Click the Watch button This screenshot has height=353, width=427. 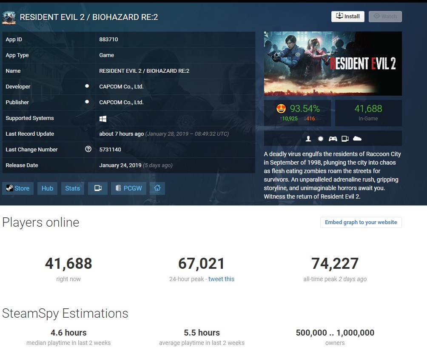(385, 16)
